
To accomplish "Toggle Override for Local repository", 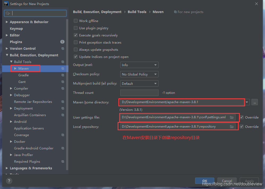I will [x=242, y=127].
